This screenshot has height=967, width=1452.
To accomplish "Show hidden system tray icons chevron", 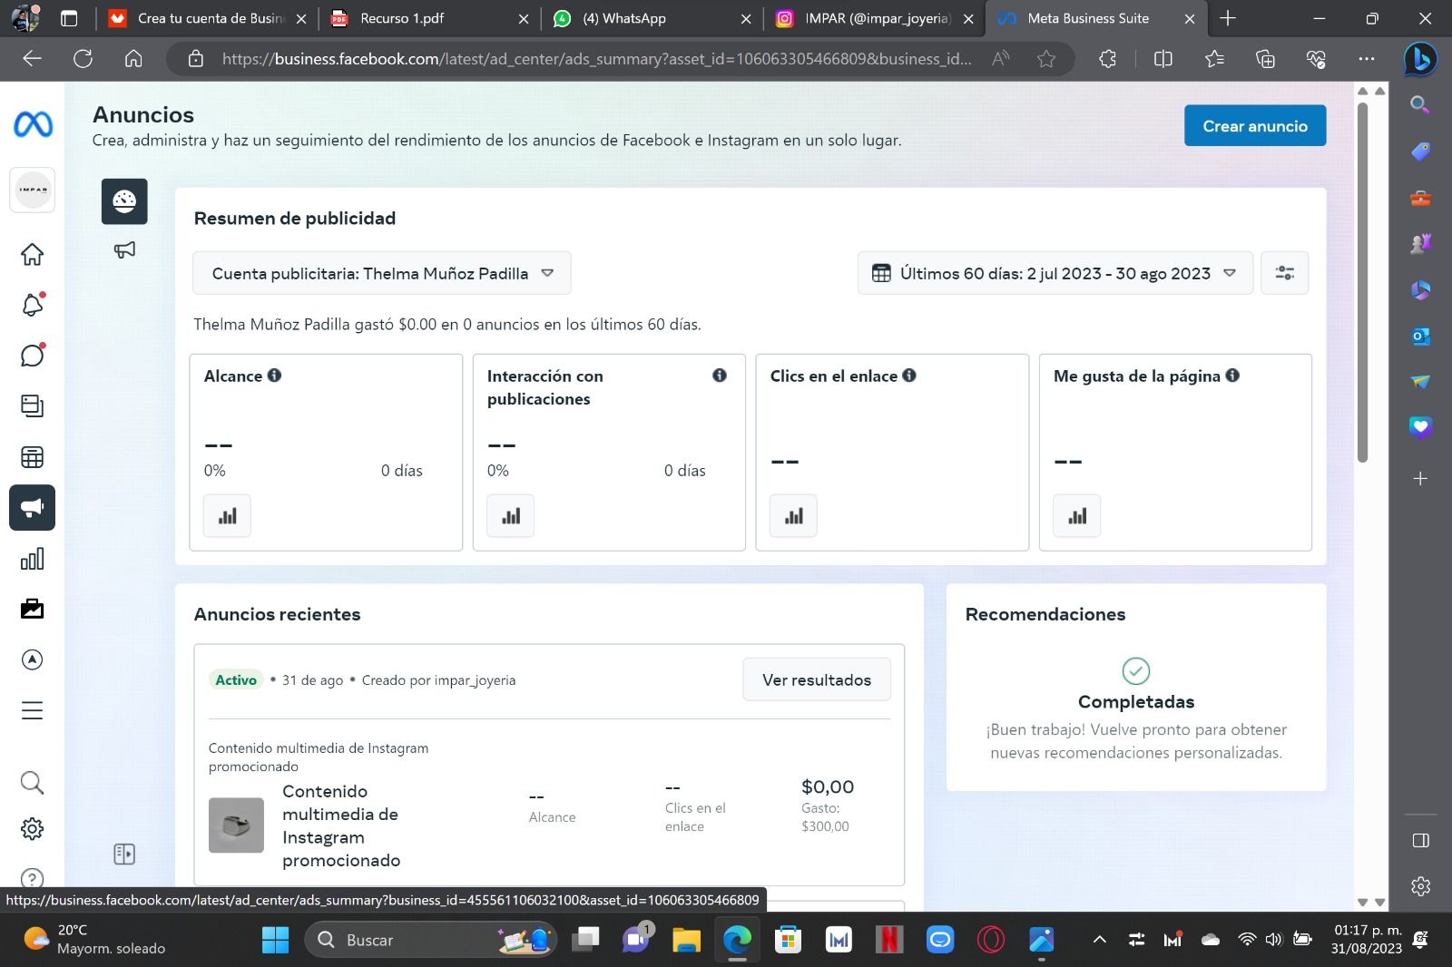I will [x=1099, y=940].
